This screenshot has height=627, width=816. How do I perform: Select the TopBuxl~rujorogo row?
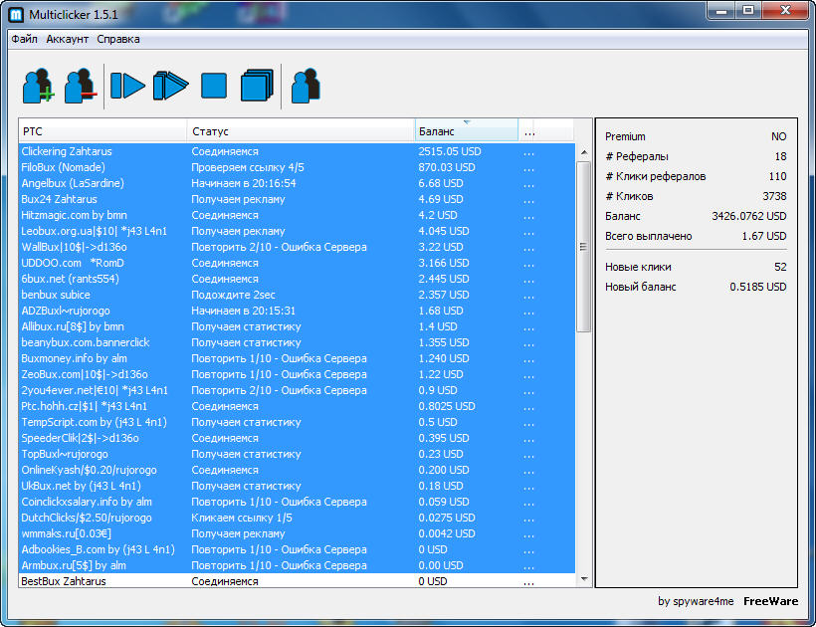click(x=298, y=454)
